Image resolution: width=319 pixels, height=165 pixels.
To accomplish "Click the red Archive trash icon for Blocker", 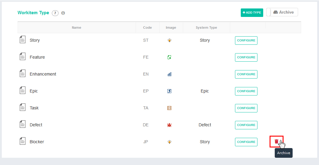I will 276,141.
